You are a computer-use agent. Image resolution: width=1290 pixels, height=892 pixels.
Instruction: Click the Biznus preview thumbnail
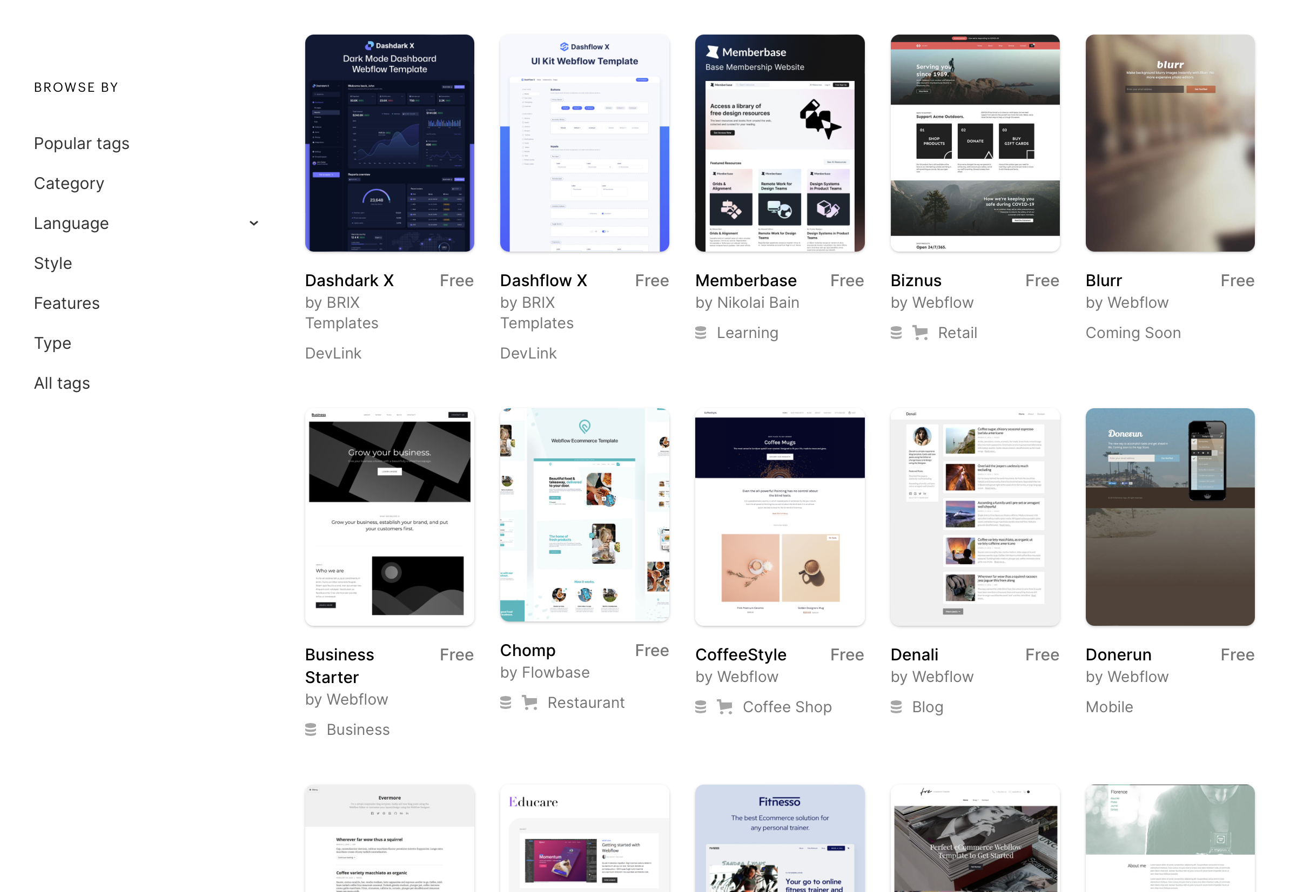click(x=975, y=143)
